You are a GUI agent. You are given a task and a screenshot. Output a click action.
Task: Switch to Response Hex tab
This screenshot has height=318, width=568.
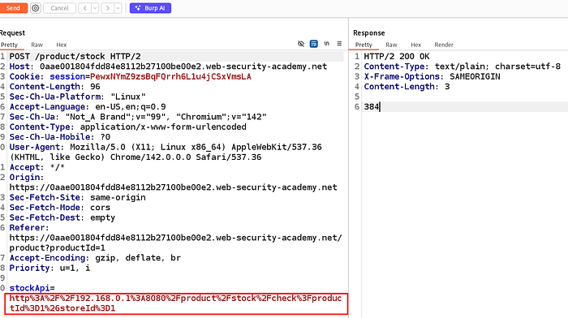point(415,45)
